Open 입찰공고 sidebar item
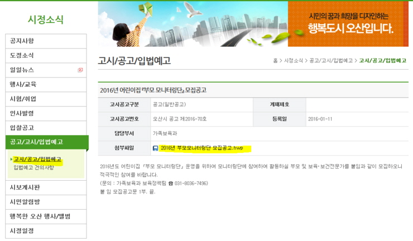This screenshot has height=241, width=413. coord(22,128)
